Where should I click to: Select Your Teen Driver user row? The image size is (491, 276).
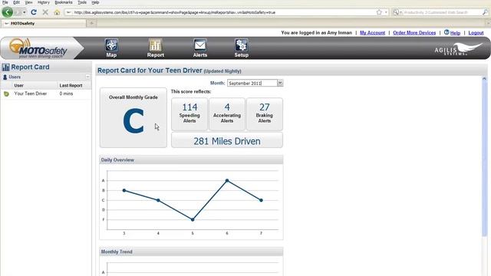point(46,94)
